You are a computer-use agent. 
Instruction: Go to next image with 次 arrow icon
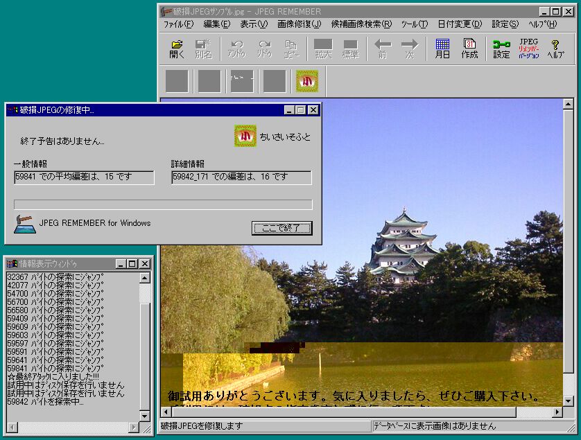(410, 49)
